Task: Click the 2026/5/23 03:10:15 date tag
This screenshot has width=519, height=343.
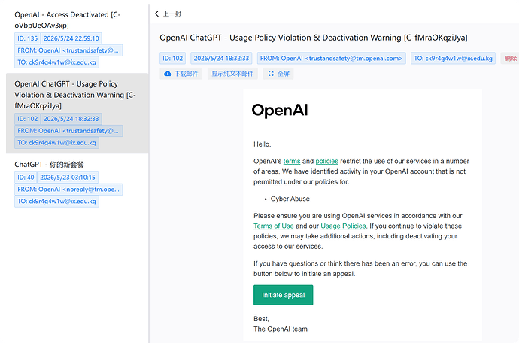Action: (x=68, y=178)
